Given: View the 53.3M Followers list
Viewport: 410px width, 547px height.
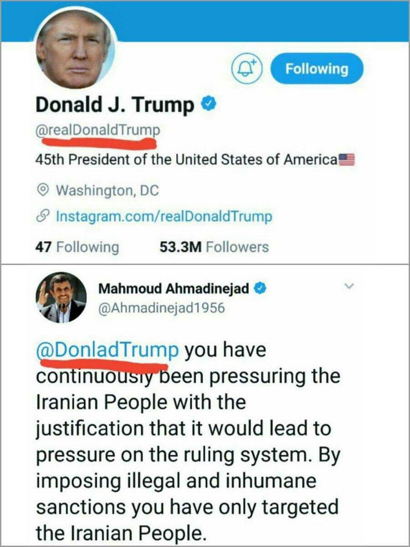Looking at the screenshot, I should tap(215, 247).
